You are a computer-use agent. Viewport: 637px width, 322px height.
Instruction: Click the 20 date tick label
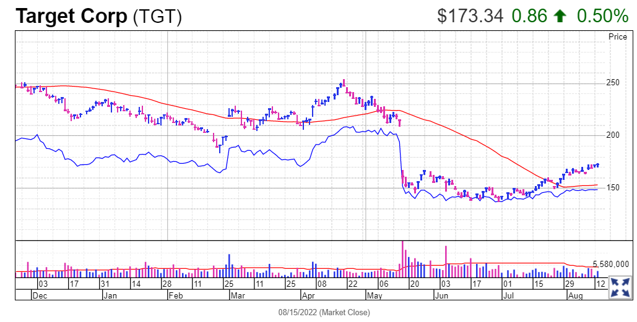coord(414,284)
